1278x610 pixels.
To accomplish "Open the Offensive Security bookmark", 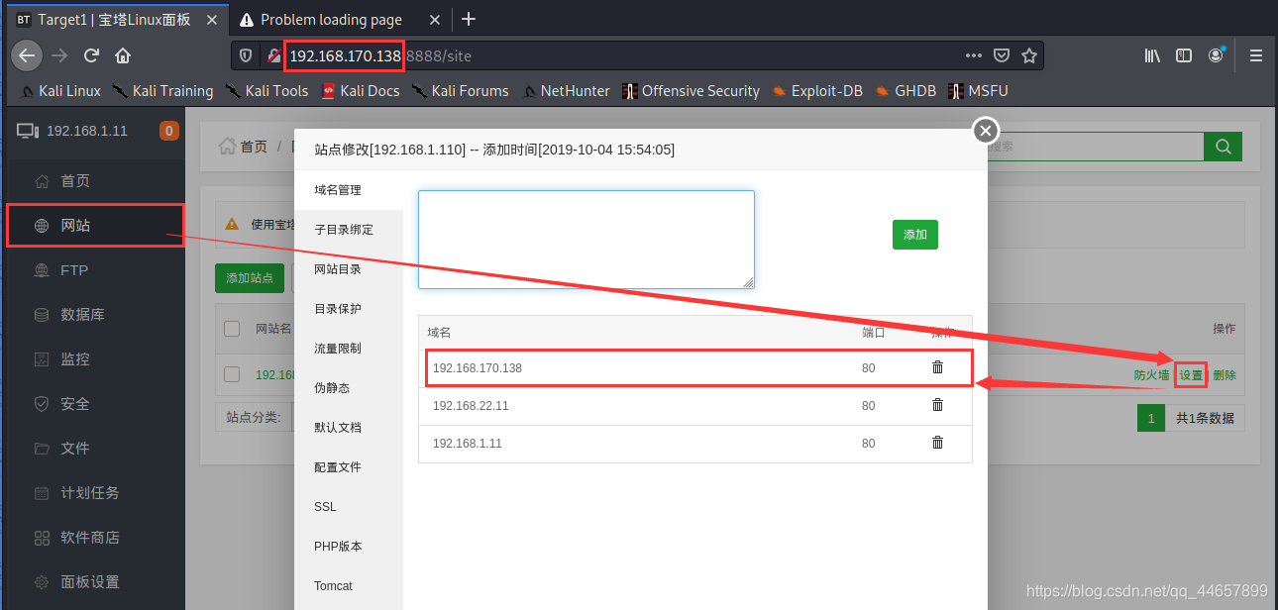I will point(691,90).
